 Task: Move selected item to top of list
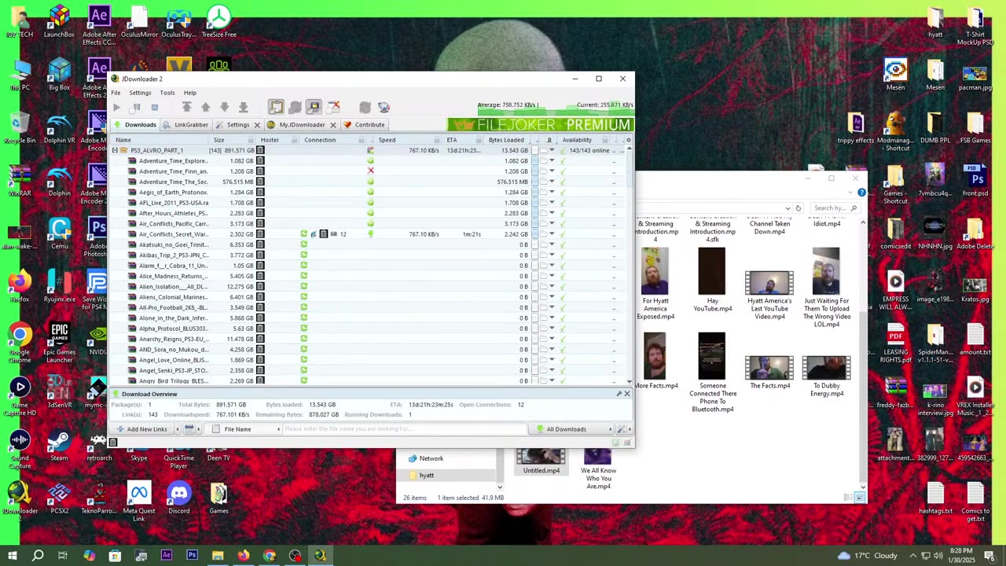point(186,107)
